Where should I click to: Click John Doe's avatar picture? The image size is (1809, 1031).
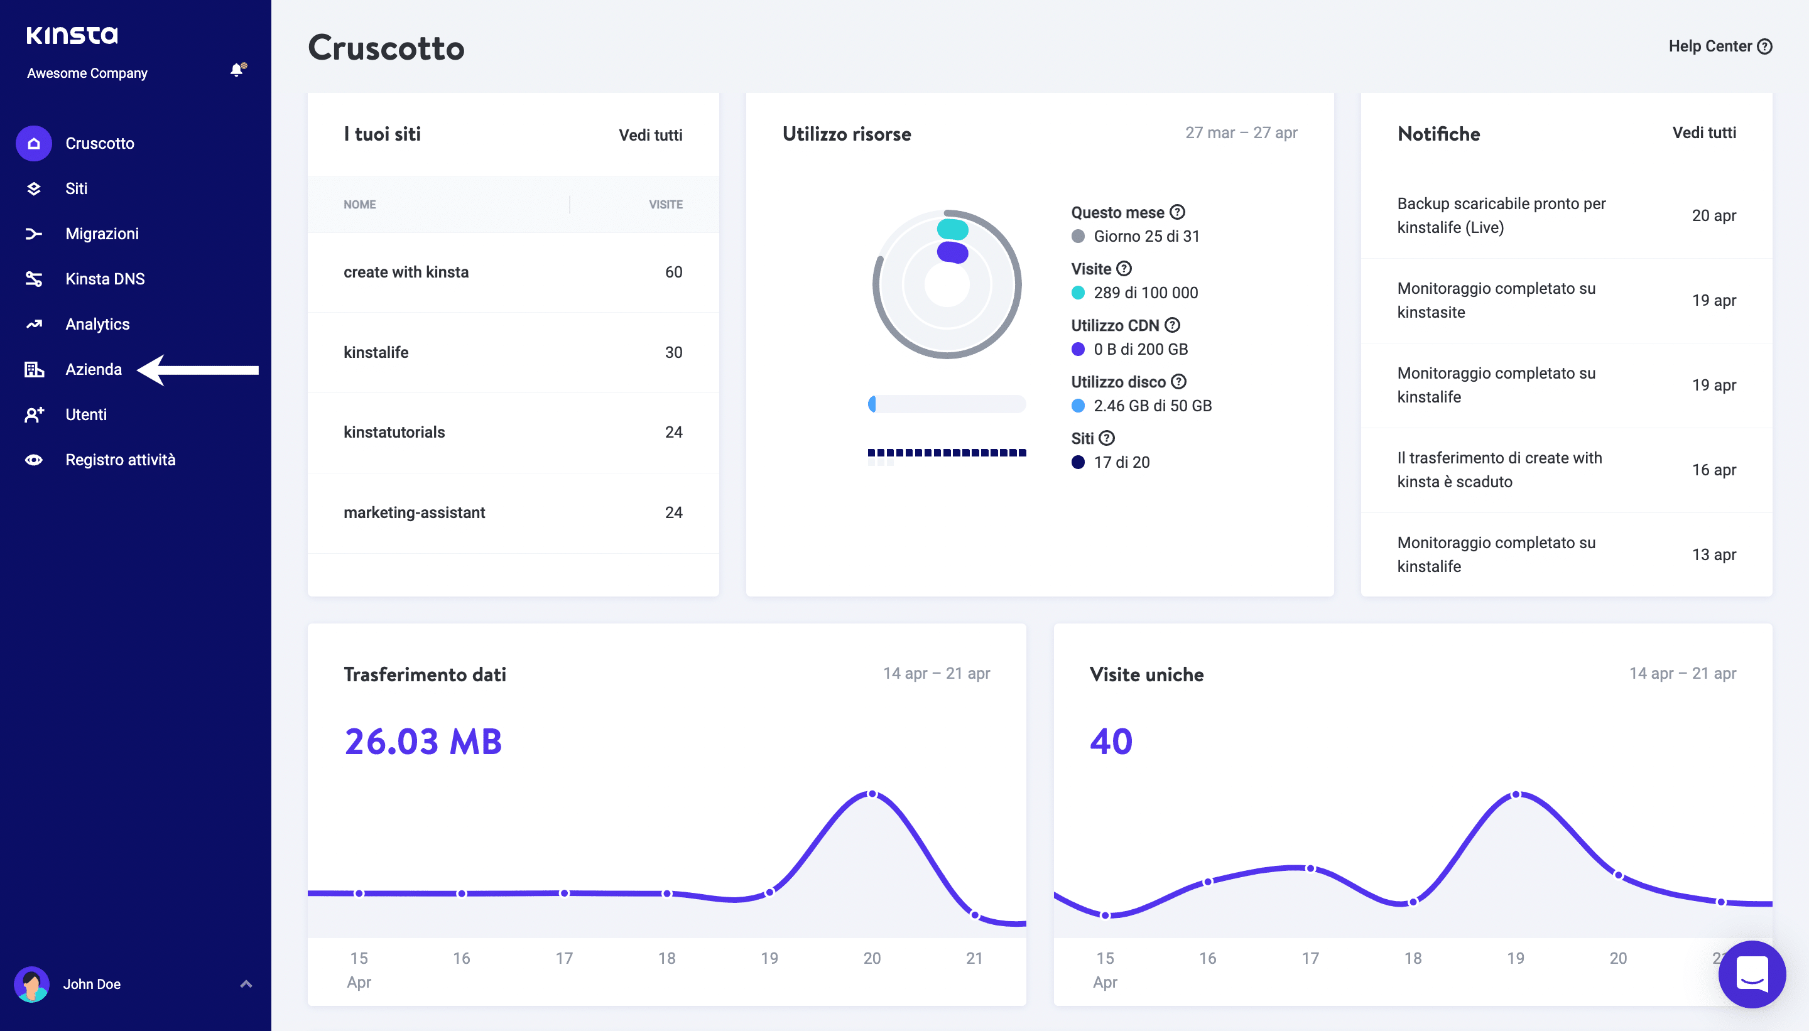pos(32,985)
